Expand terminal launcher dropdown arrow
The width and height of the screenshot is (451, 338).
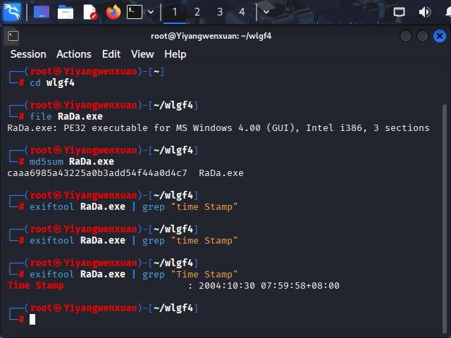pos(151,12)
